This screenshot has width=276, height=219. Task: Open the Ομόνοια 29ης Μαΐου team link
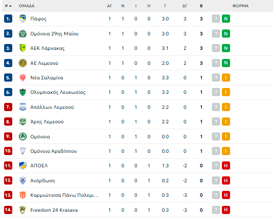click(54, 34)
